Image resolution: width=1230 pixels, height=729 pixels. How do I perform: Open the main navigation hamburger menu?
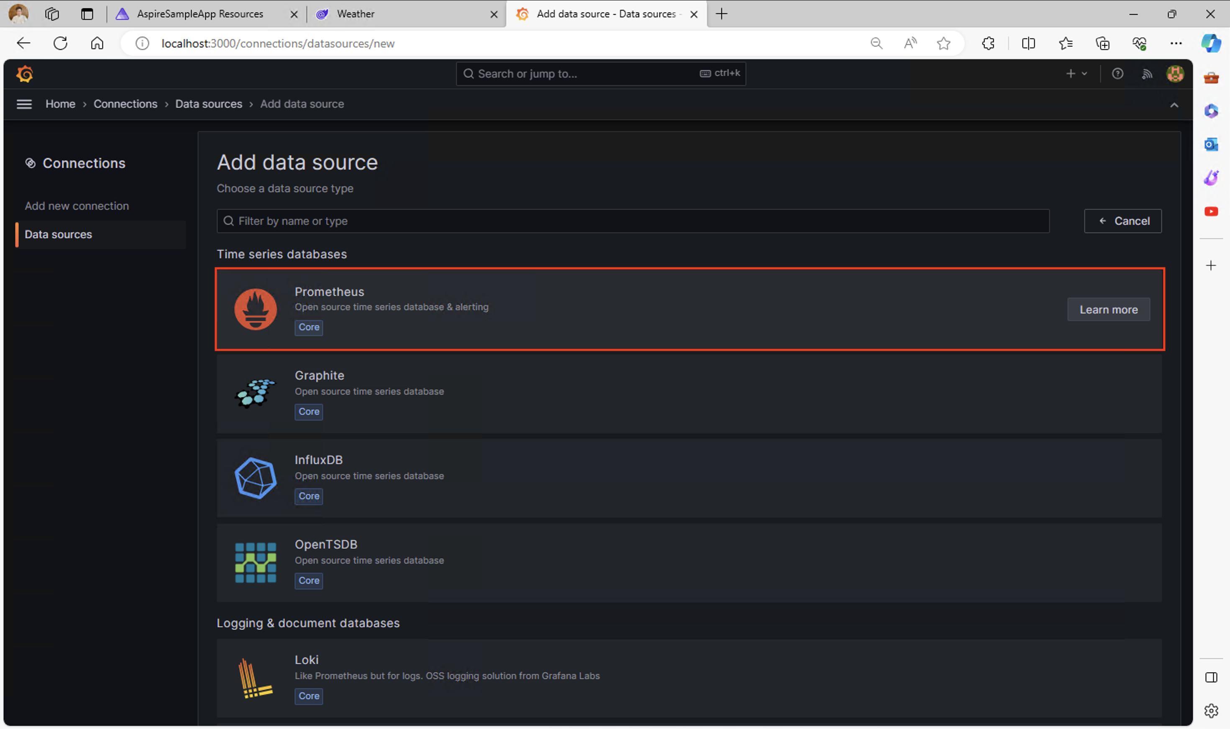tap(23, 104)
